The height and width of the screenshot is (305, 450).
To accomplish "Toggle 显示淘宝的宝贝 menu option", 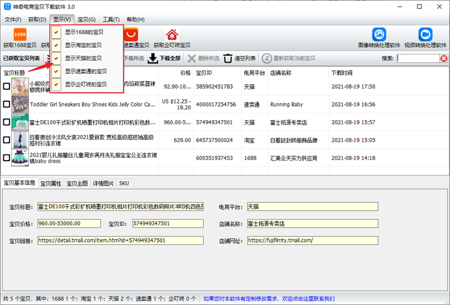I will (86, 45).
